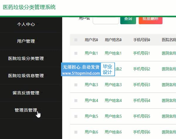Sort table by 用户姓名 column arrows
Viewport: 176px width, 139px height.
click(x=121, y=40)
